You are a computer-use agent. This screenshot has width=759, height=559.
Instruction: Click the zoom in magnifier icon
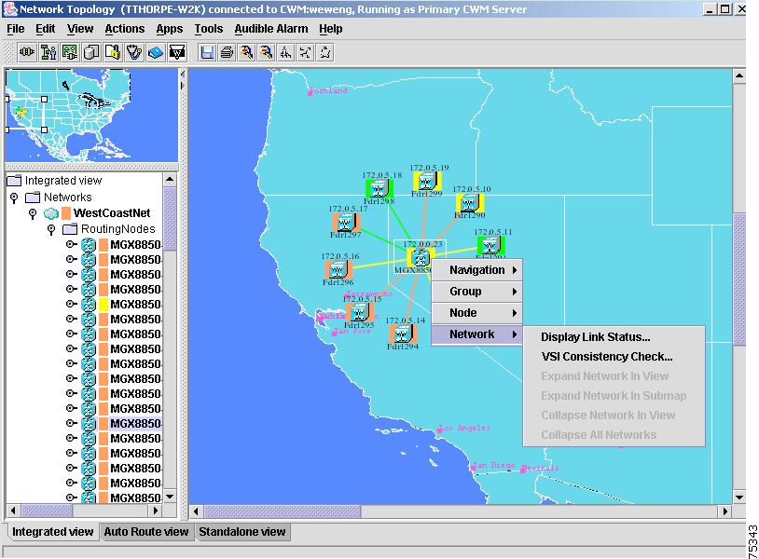246,52
